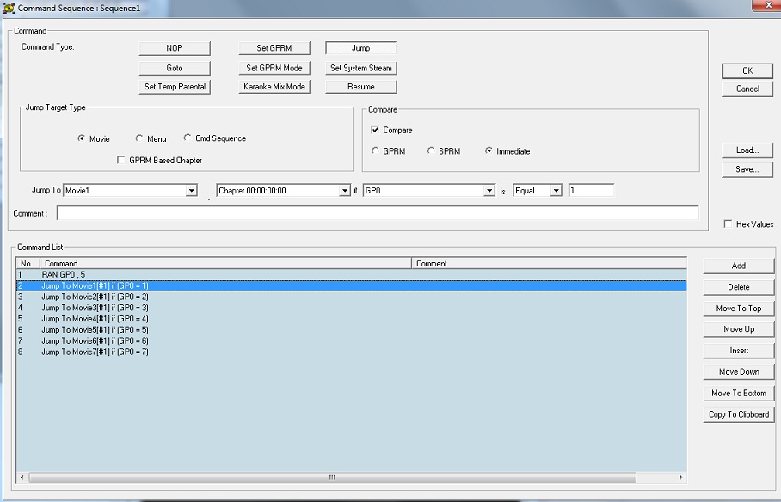Click Add to append the command
Viewport: 781px width, 502px height.
click(x=739, y=266)
